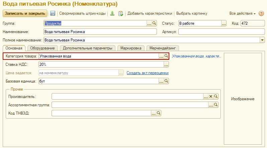Screen dimensions: 267x148
Task: Click the empty Производитель input field
Action: click(x=127, y=97)
